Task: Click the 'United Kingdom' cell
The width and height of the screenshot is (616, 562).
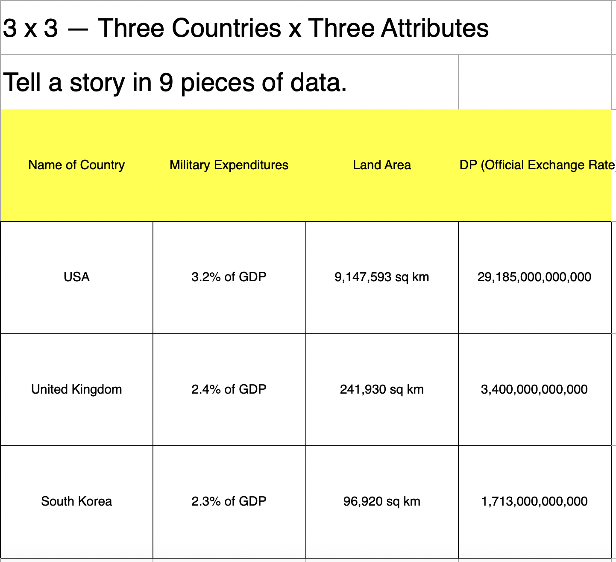Action: [x=76, y=389]
